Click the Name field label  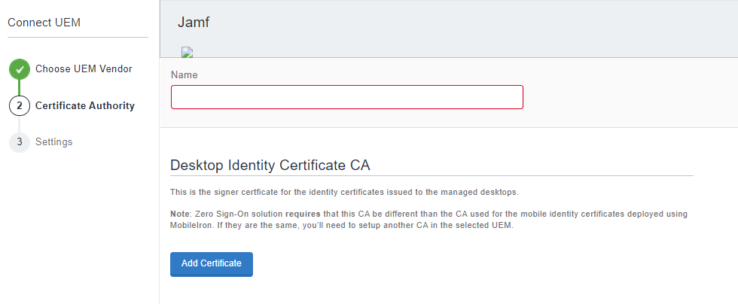(x=184, y=75)
